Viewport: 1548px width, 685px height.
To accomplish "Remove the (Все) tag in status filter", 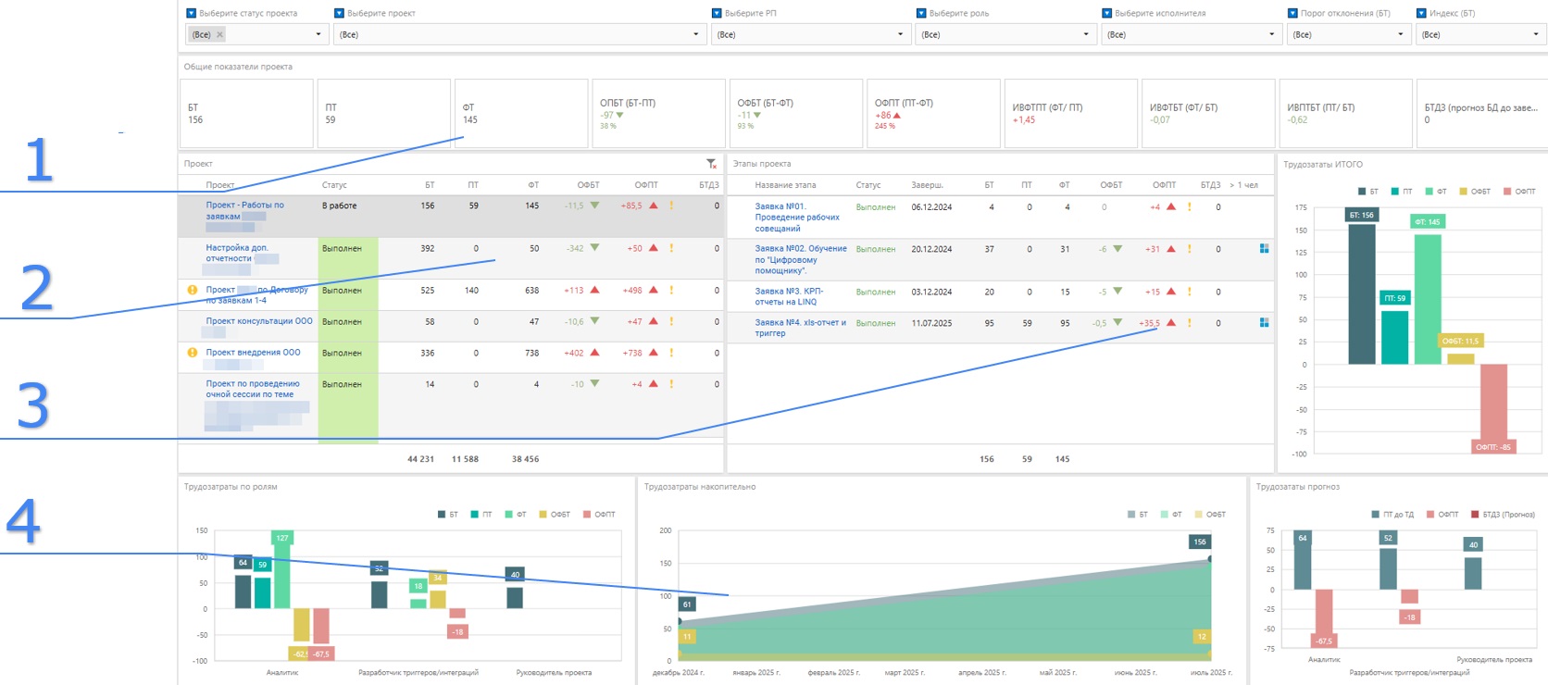I will tap(219, 35).
